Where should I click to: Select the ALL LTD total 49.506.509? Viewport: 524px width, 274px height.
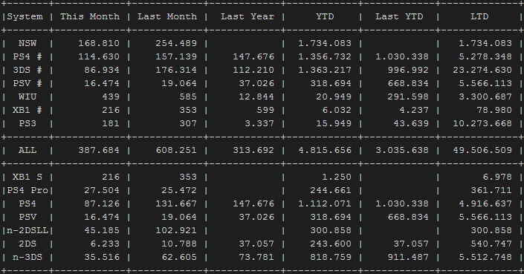coord(482,150)
